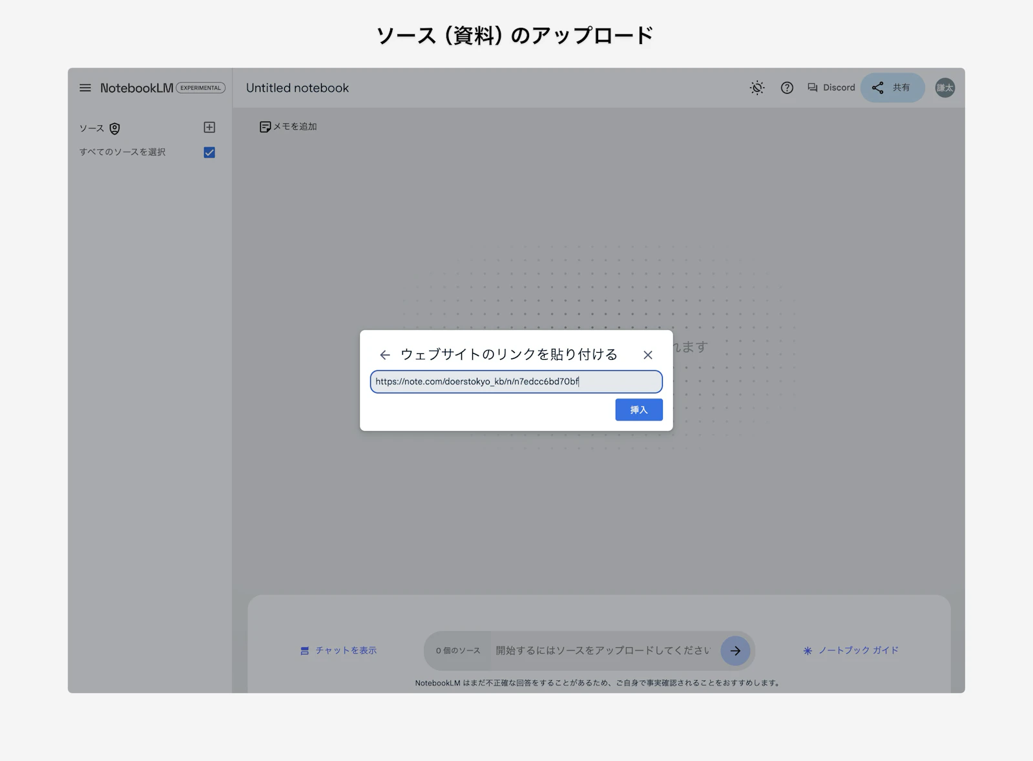Open help with the question mark icon
1033x761 pixels.
(x=787, y=88)
